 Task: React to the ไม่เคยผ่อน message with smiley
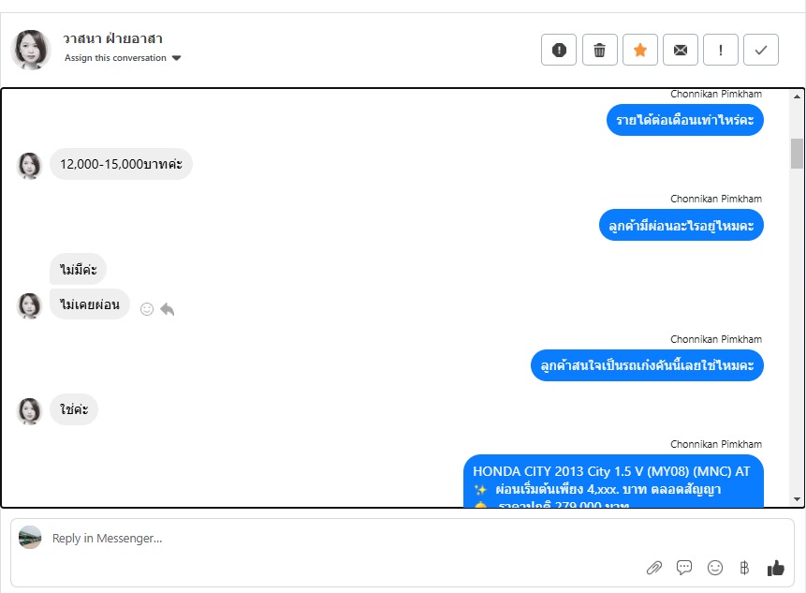click(x=147, y=309)
